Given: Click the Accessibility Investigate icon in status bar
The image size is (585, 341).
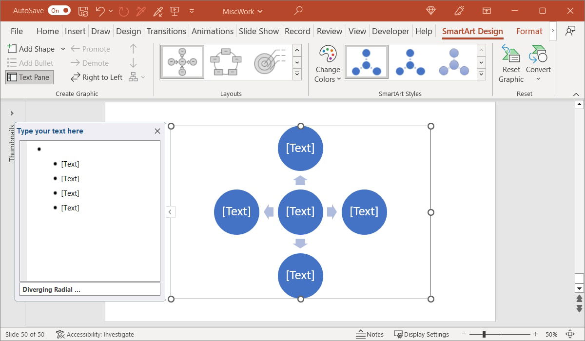Looking at the screenshot, I should (61, 334).
